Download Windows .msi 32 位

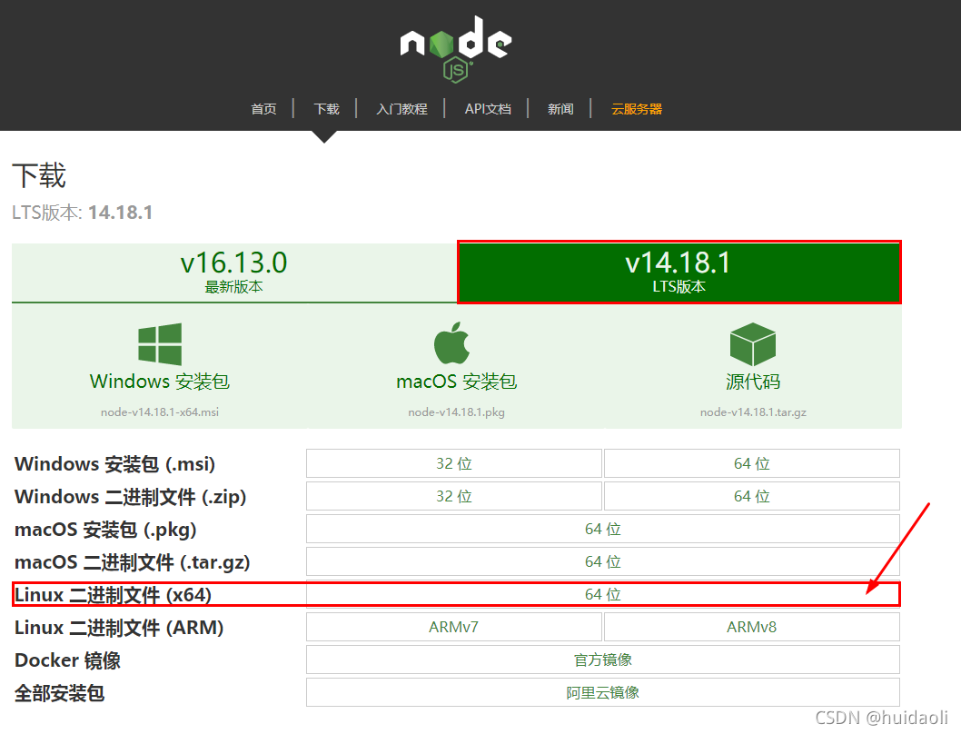pyautogui.click(x=454, y=463)
